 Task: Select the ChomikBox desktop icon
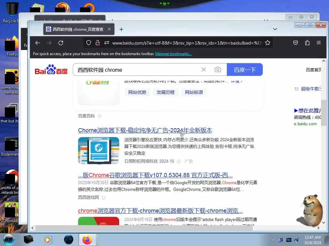(11, 213)
